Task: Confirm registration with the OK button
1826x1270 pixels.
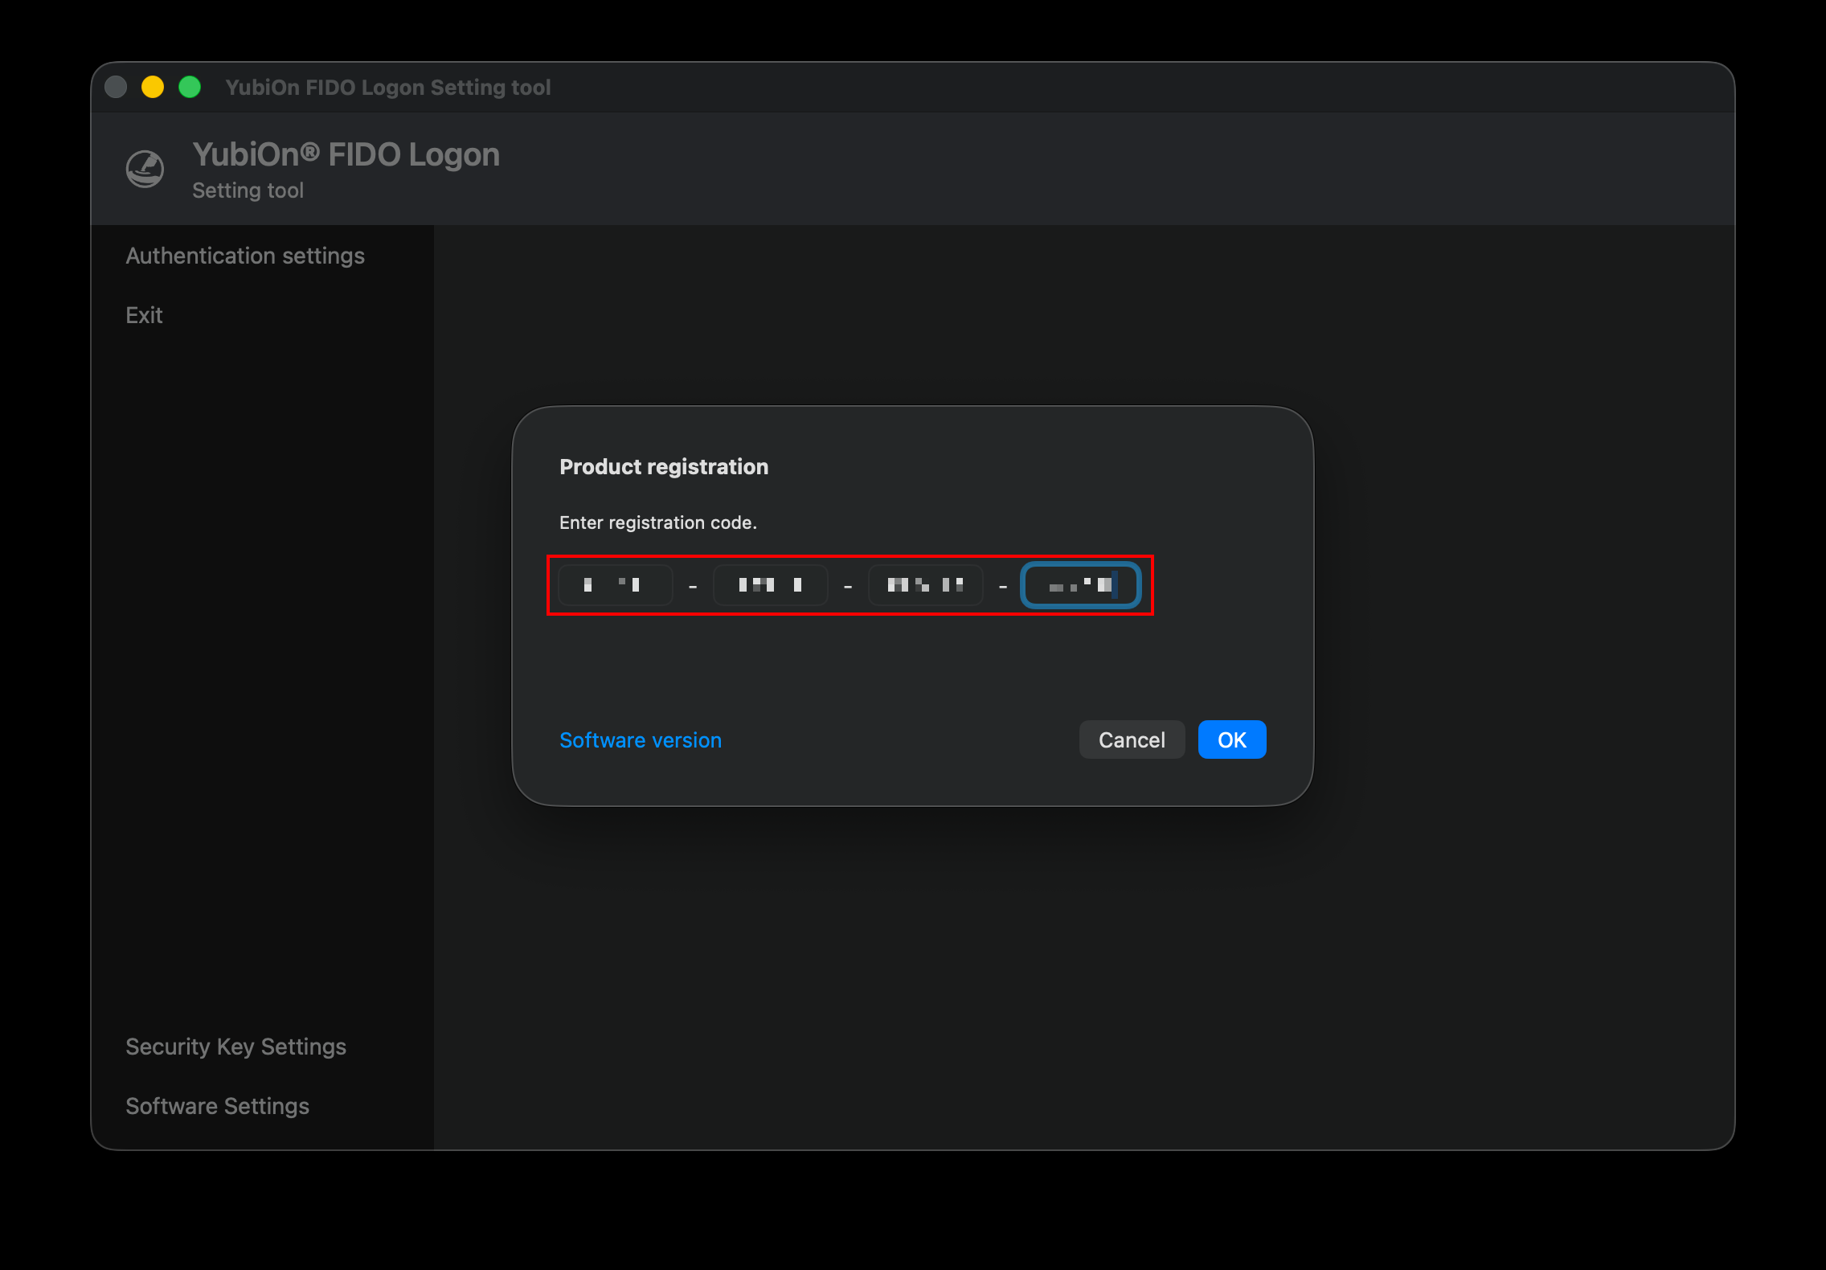Action: coord(1232,739)
